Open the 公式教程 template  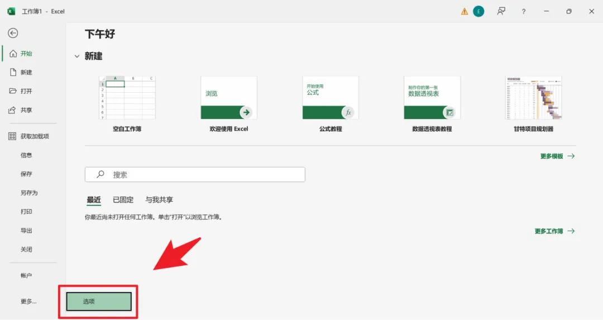point(331,98)
